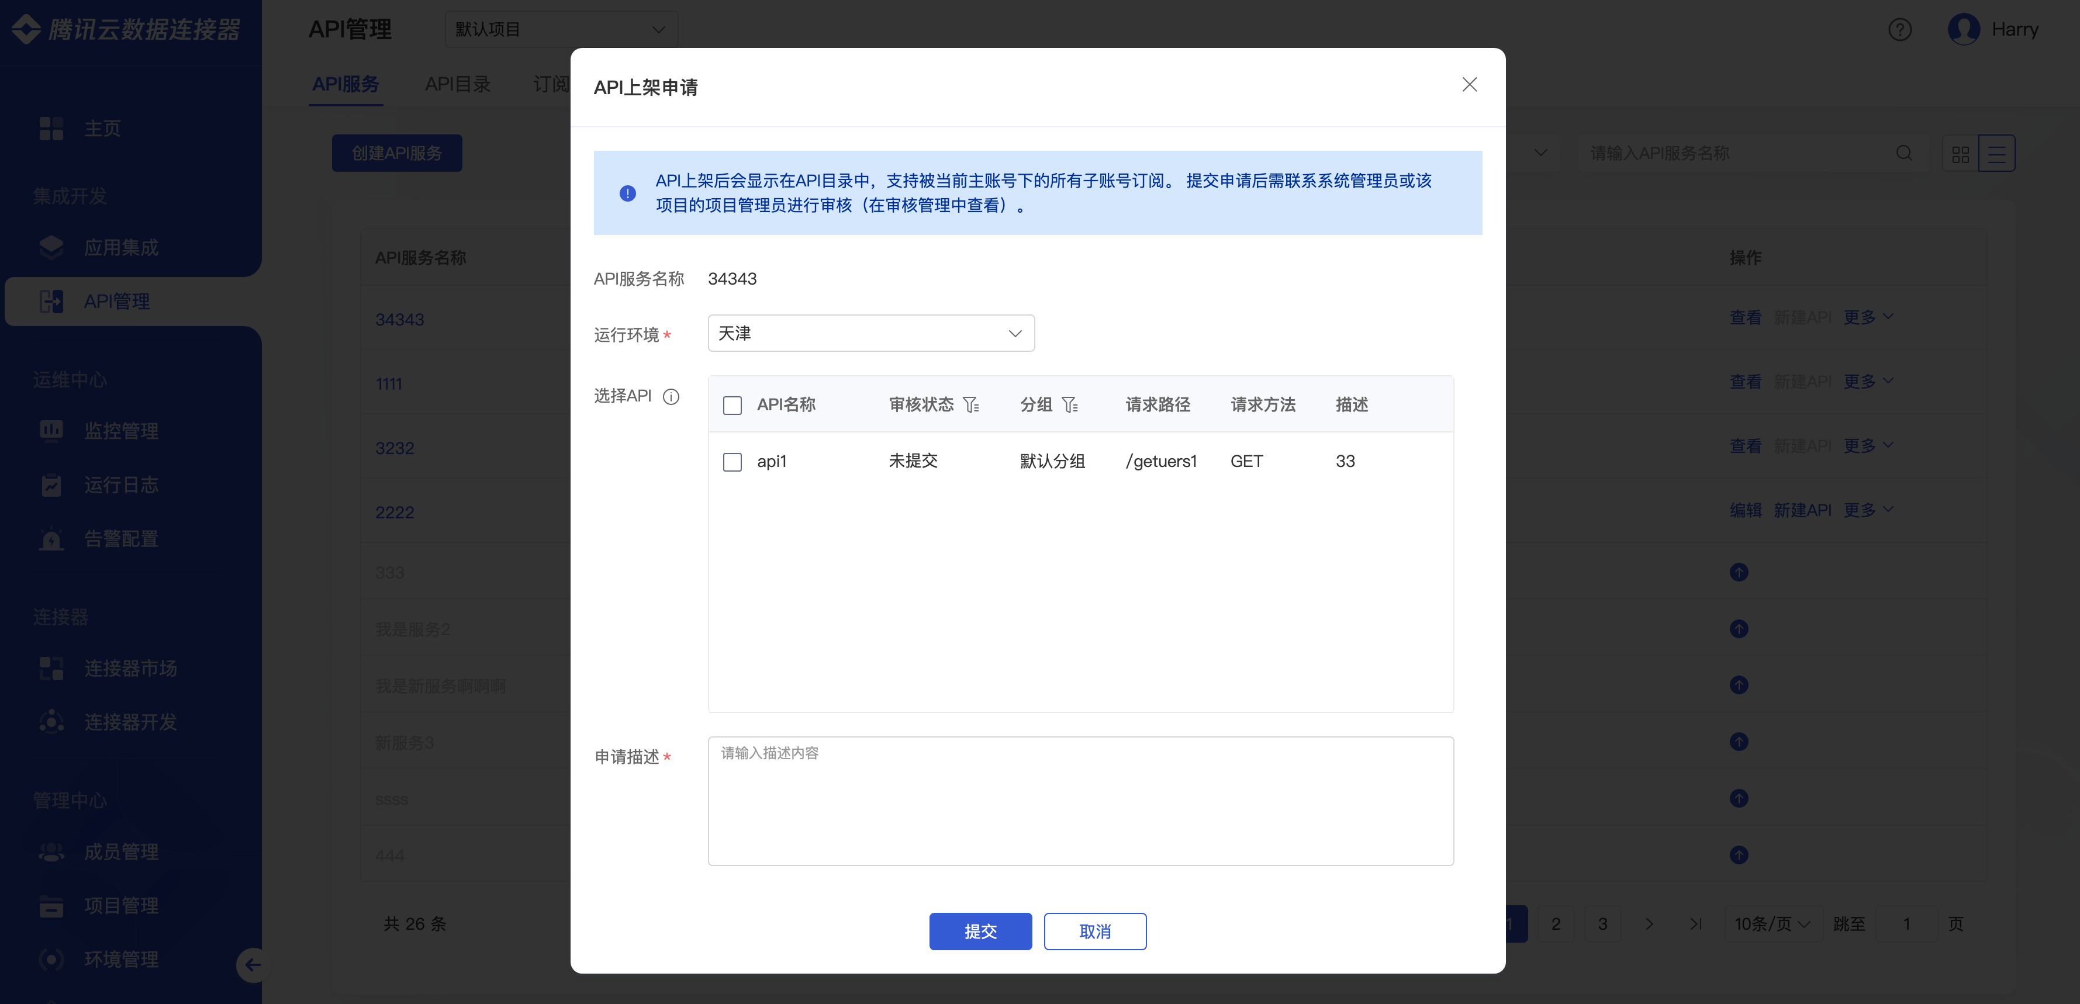2080x1004 pixels.
Task: Expand 更多 menu for row 1111
Action: 1868,382
